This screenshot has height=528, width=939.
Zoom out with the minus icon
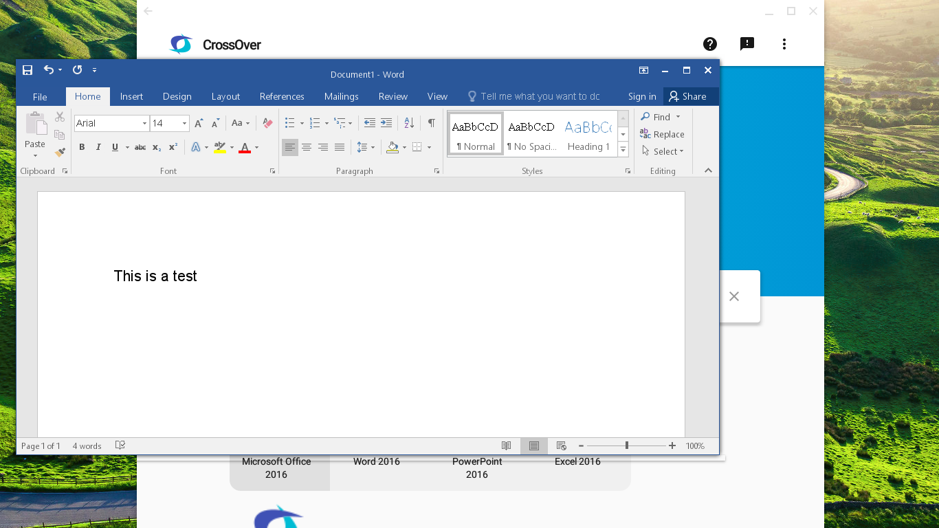(581, 445)
